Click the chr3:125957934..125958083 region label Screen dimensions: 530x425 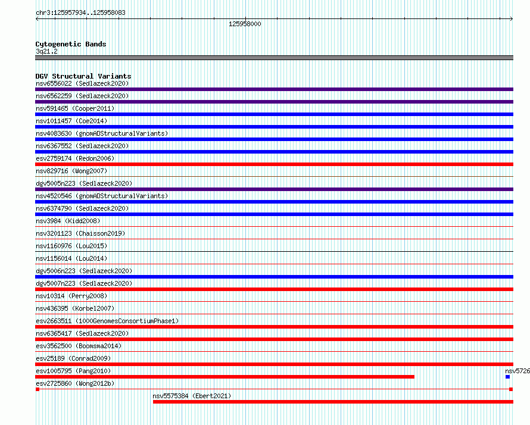(x=80, y=12)
